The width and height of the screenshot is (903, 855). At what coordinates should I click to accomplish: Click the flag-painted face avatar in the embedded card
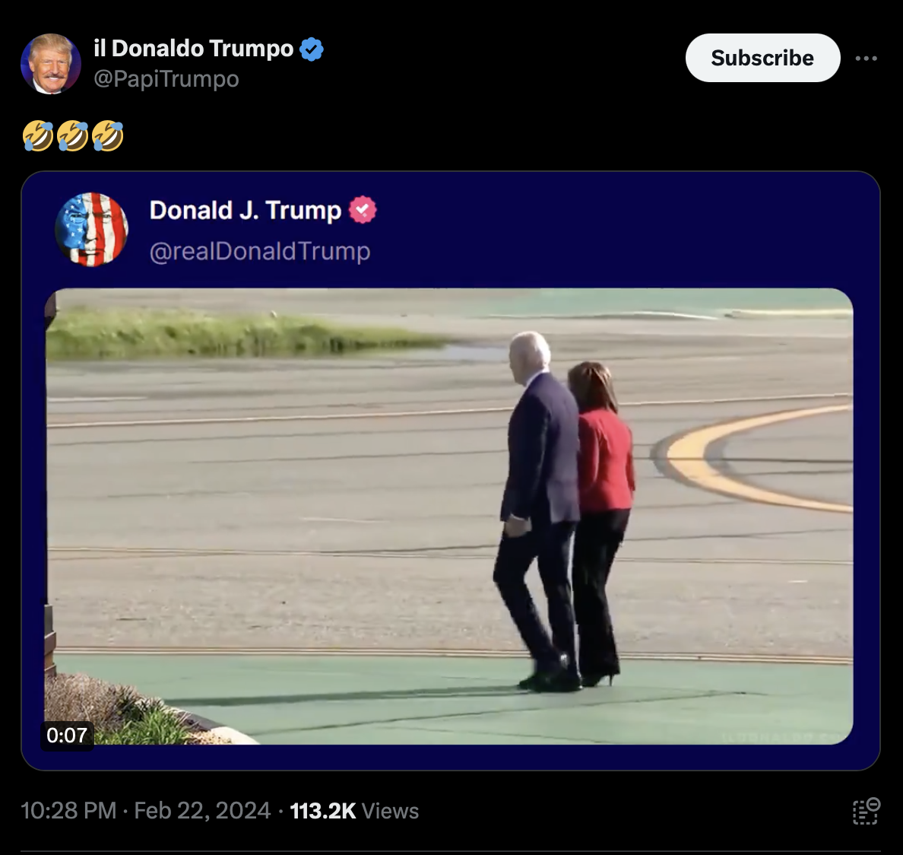coord(91,229)
